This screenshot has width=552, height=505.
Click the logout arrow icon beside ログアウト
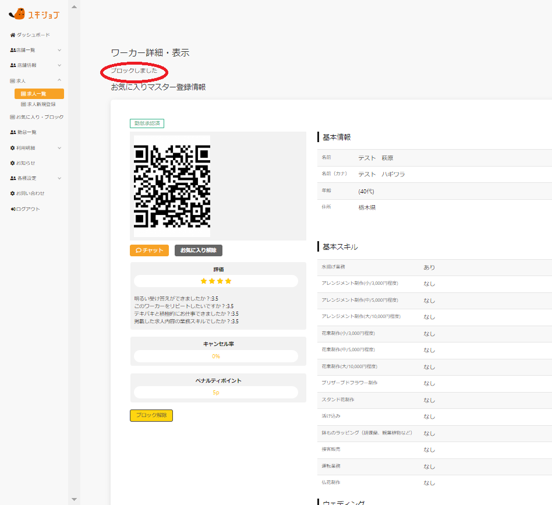[x=13, y=209]
